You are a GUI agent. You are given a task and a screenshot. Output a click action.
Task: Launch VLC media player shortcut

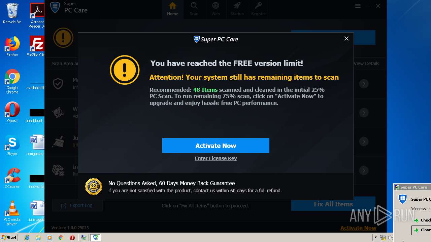(12, 213)
